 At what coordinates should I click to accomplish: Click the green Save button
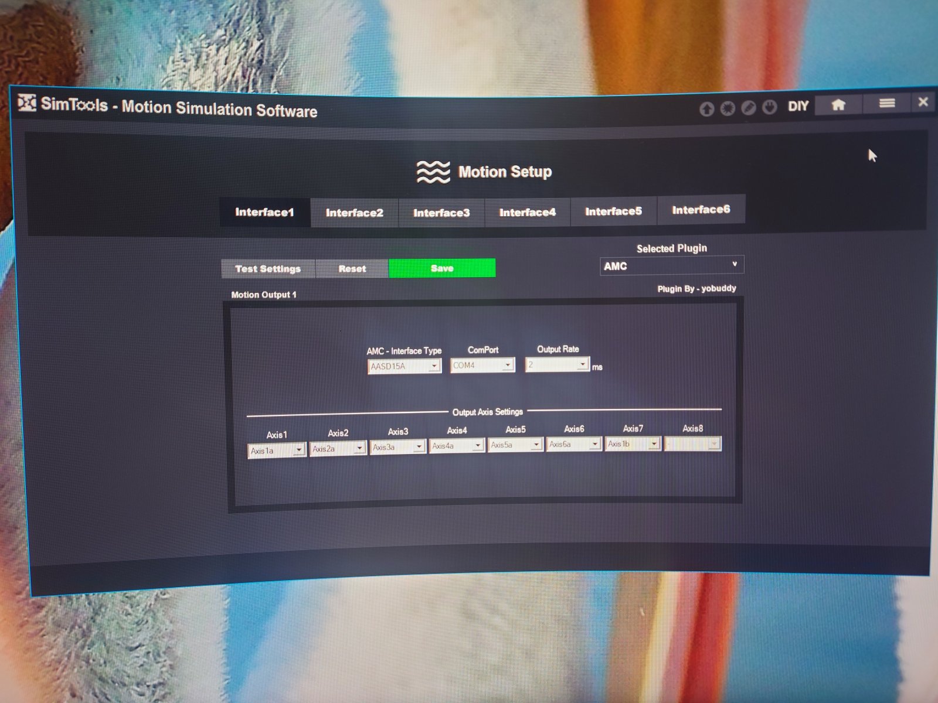pos(442,268)
